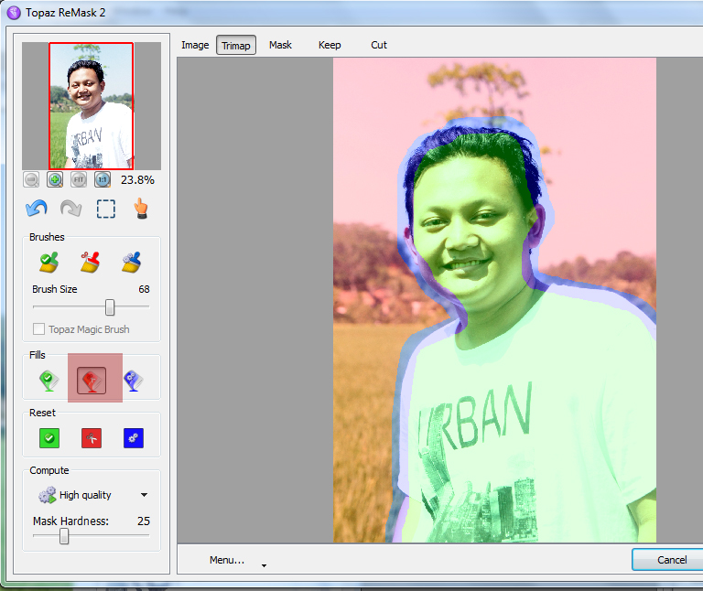Switch to the Trimap view tab
The height and width of the screenshot is (591, 703).
click(x=236, y=45)
